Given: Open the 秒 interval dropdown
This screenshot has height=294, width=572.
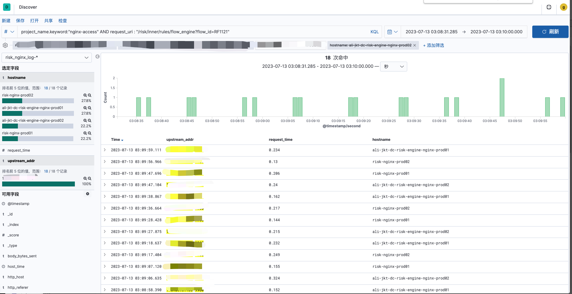Looking at the screenshot, I should click(x=394, y=67).
